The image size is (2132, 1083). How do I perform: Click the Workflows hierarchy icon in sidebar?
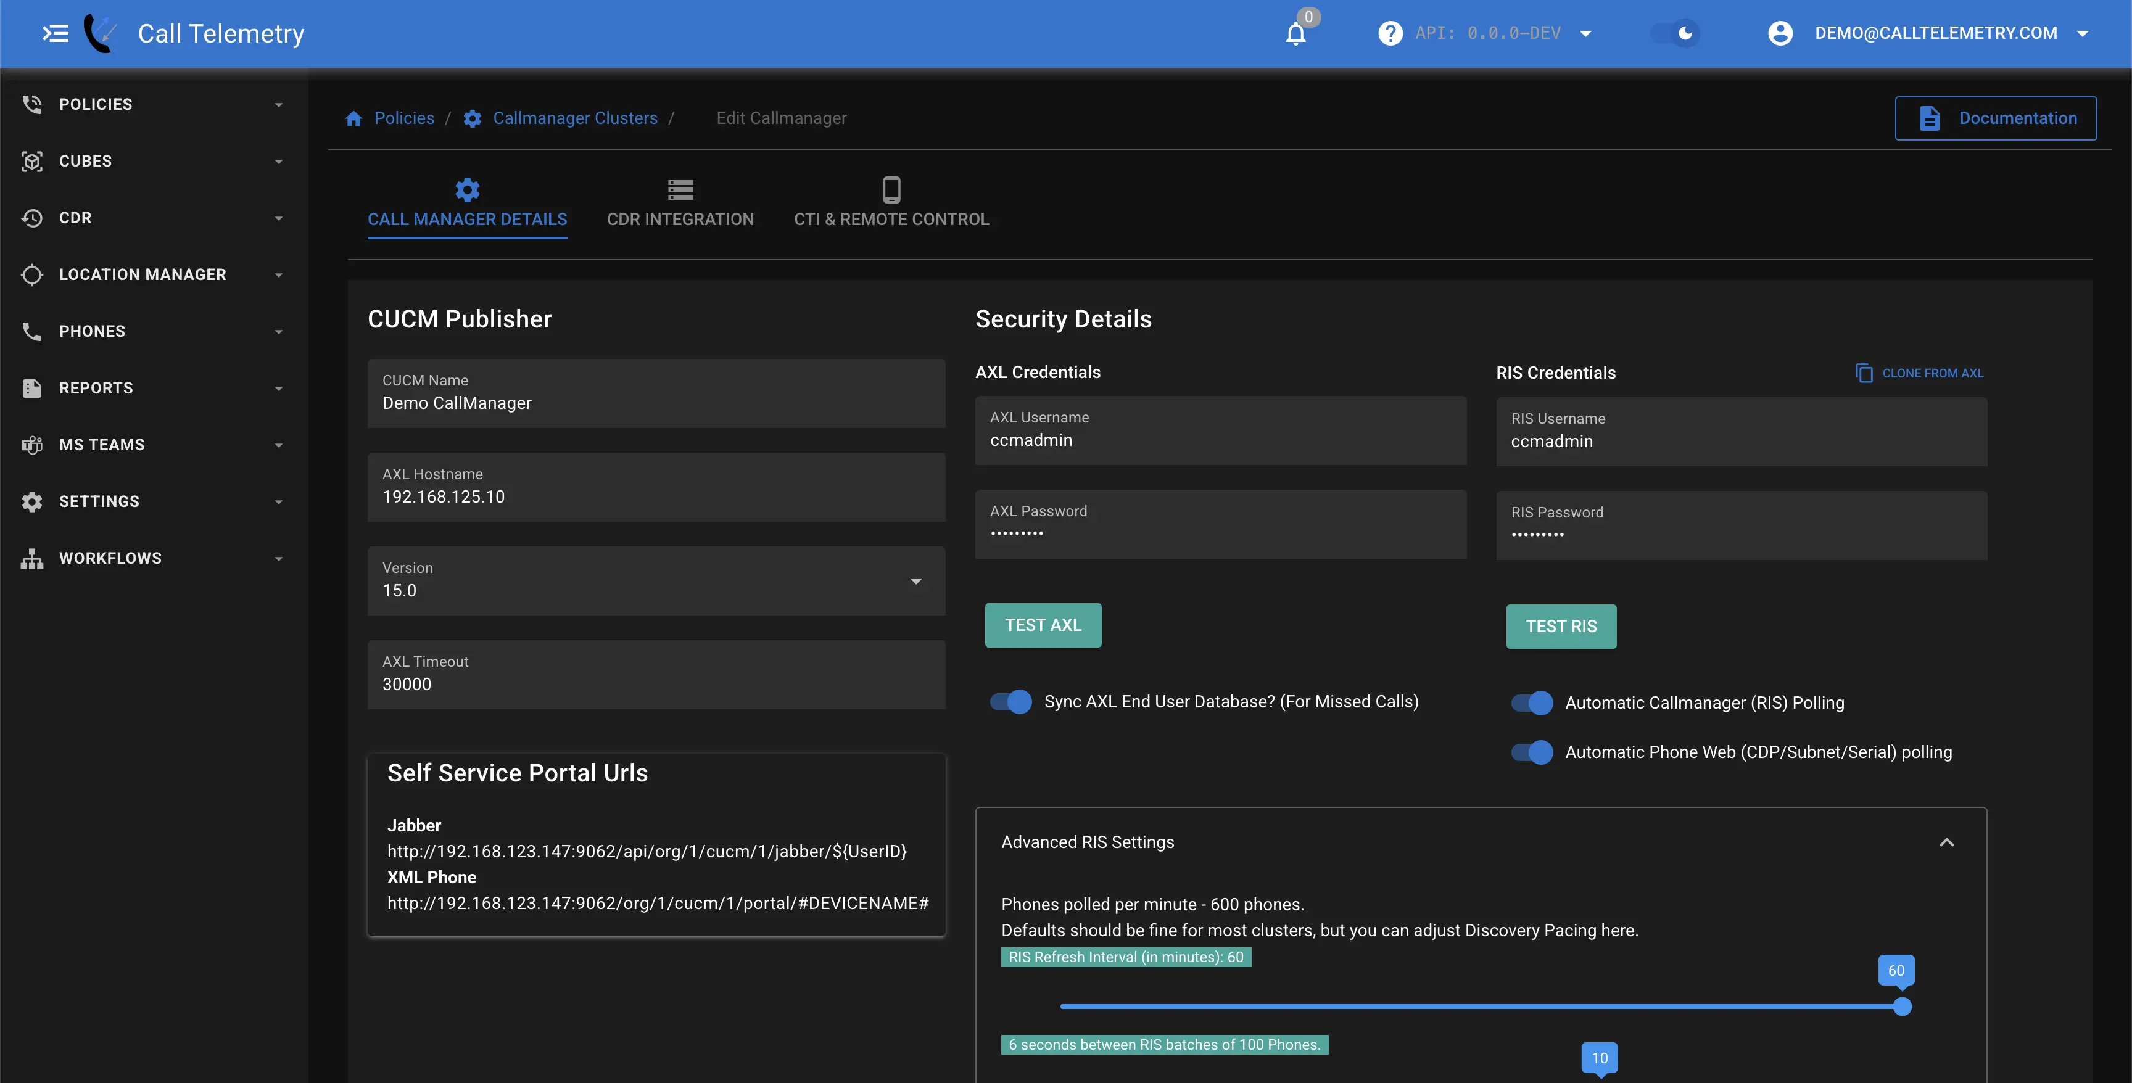32,559
